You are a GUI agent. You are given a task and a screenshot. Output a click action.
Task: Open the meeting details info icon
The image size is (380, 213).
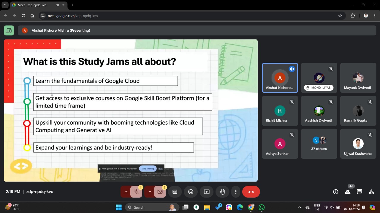pos(336,192)
